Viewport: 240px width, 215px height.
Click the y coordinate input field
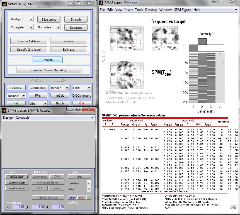[x=38, y=207]
